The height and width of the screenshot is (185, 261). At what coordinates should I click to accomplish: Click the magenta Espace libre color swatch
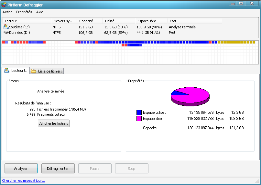click(139, 119)
